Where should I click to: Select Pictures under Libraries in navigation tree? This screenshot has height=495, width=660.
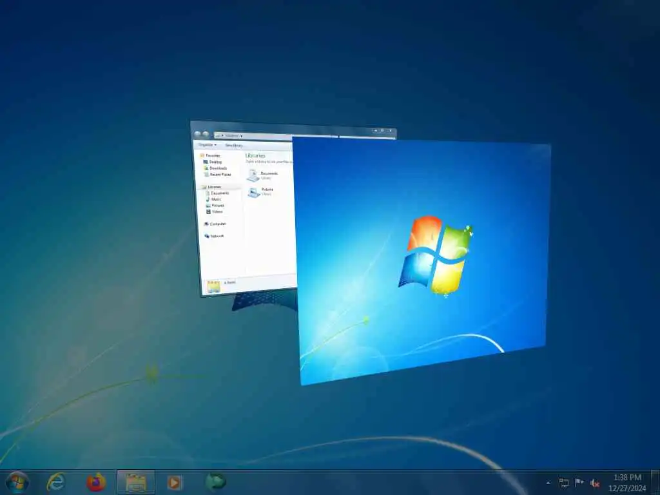[x=215, y=206]
